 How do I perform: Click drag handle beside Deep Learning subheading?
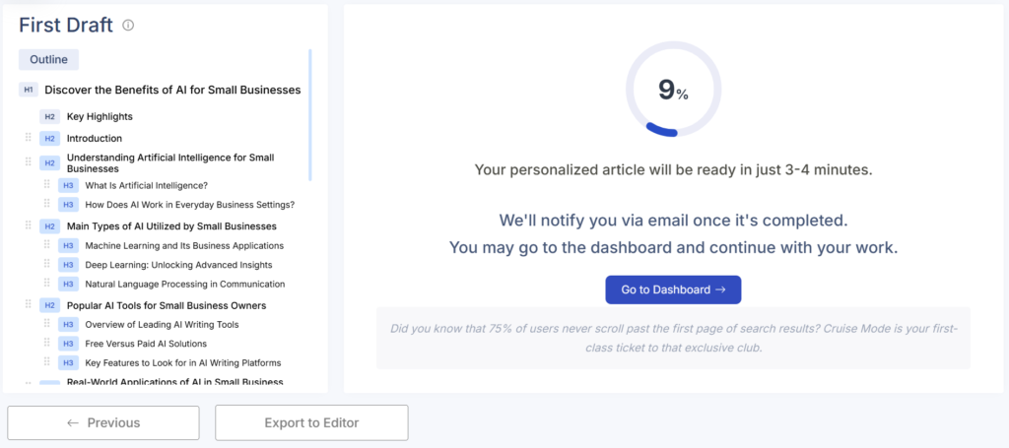coord(46,264)
